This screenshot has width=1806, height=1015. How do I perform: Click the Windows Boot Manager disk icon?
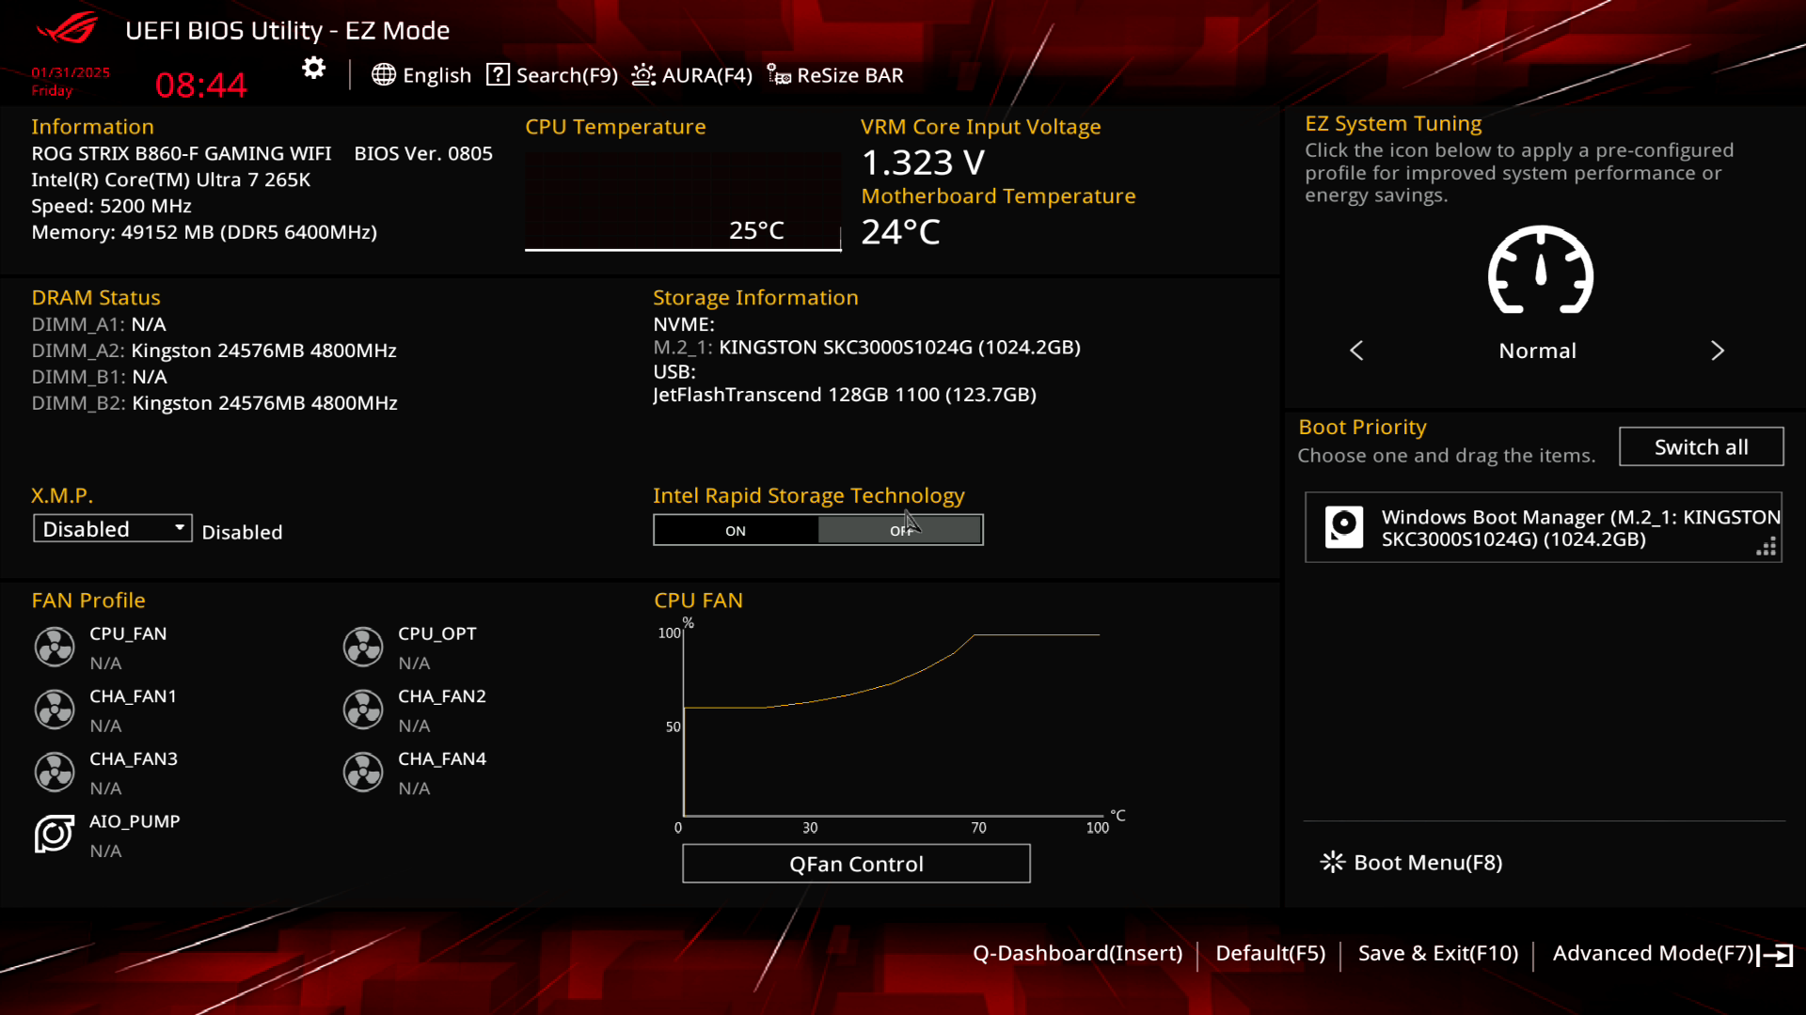click(1344, 527)
